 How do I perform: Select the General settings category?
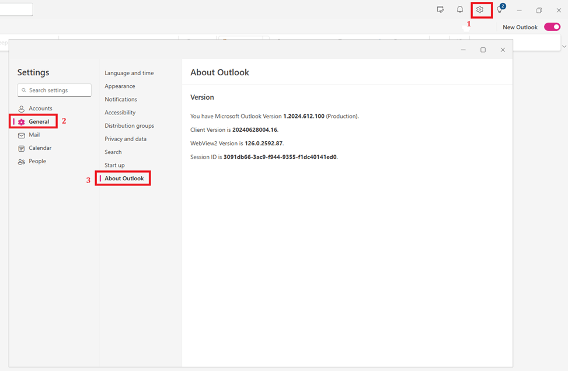coord(33,121)
